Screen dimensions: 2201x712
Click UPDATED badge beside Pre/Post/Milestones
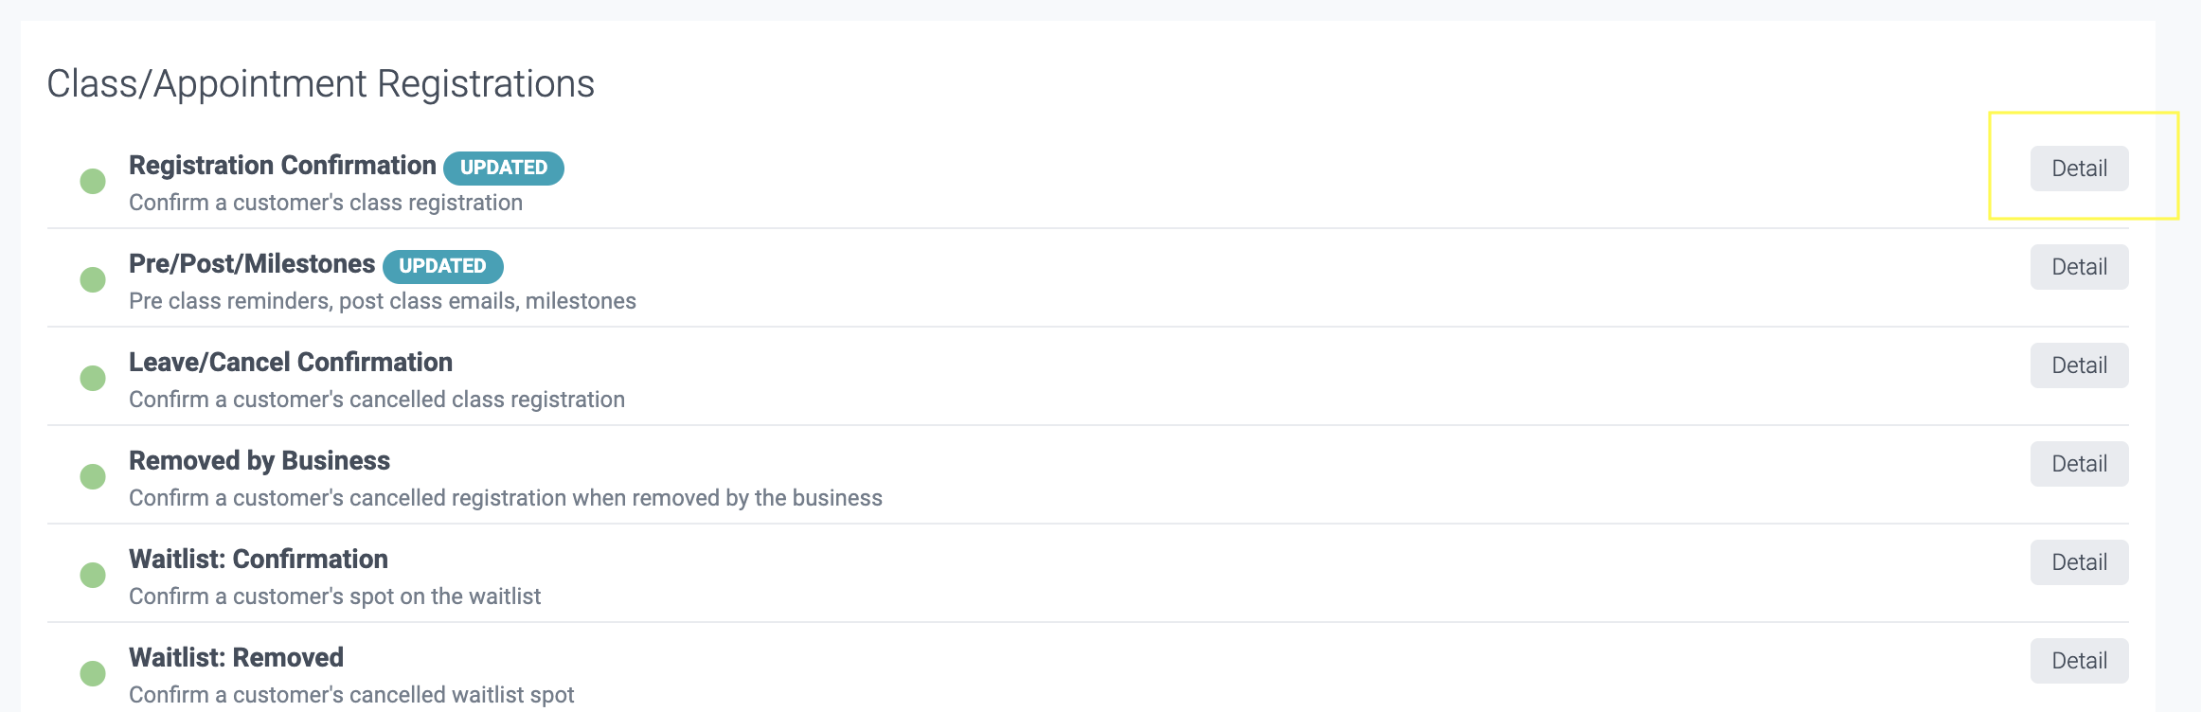pos(442,266)
